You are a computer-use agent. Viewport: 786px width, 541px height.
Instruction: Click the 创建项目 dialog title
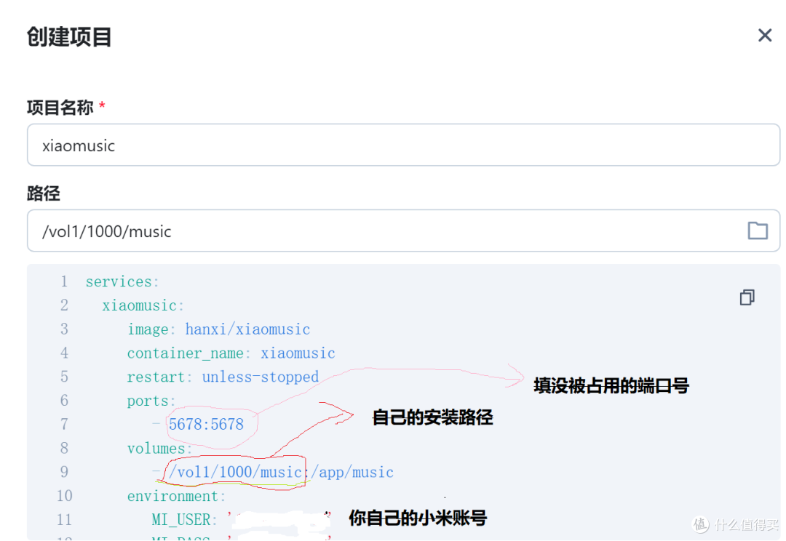[68, 36]
